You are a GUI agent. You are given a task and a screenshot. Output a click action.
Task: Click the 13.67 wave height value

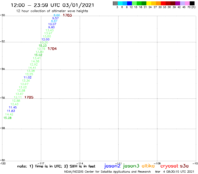[20, 94]
